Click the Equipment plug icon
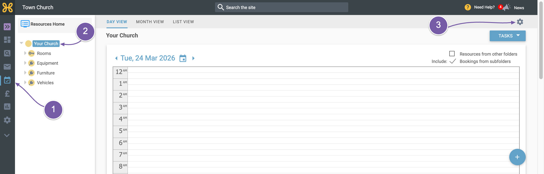This screenshot has height=174, width=544. coord(32,63)
